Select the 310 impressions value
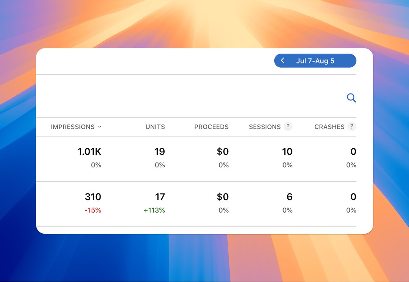Viewport: 409px width, 282px height. click(x=93, y=197)
